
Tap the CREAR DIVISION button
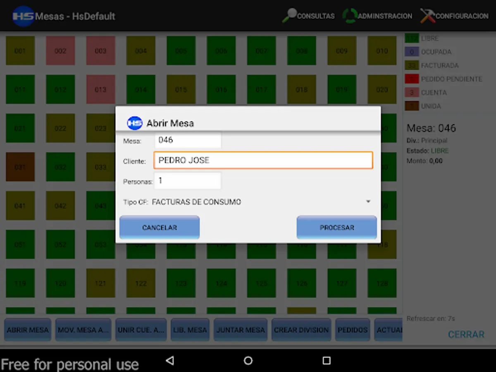coord(301,330)
